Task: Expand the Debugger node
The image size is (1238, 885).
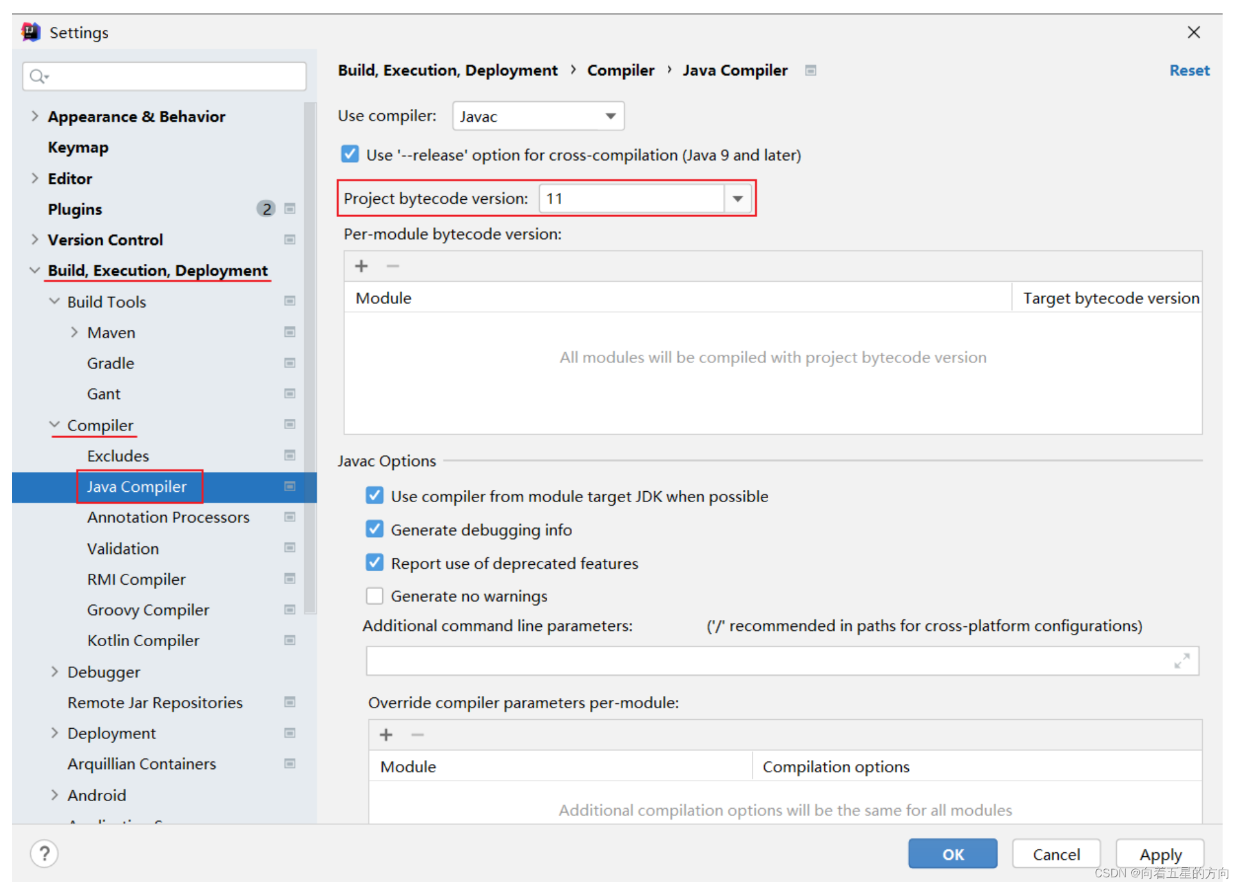Action: (x=54, y=672)
